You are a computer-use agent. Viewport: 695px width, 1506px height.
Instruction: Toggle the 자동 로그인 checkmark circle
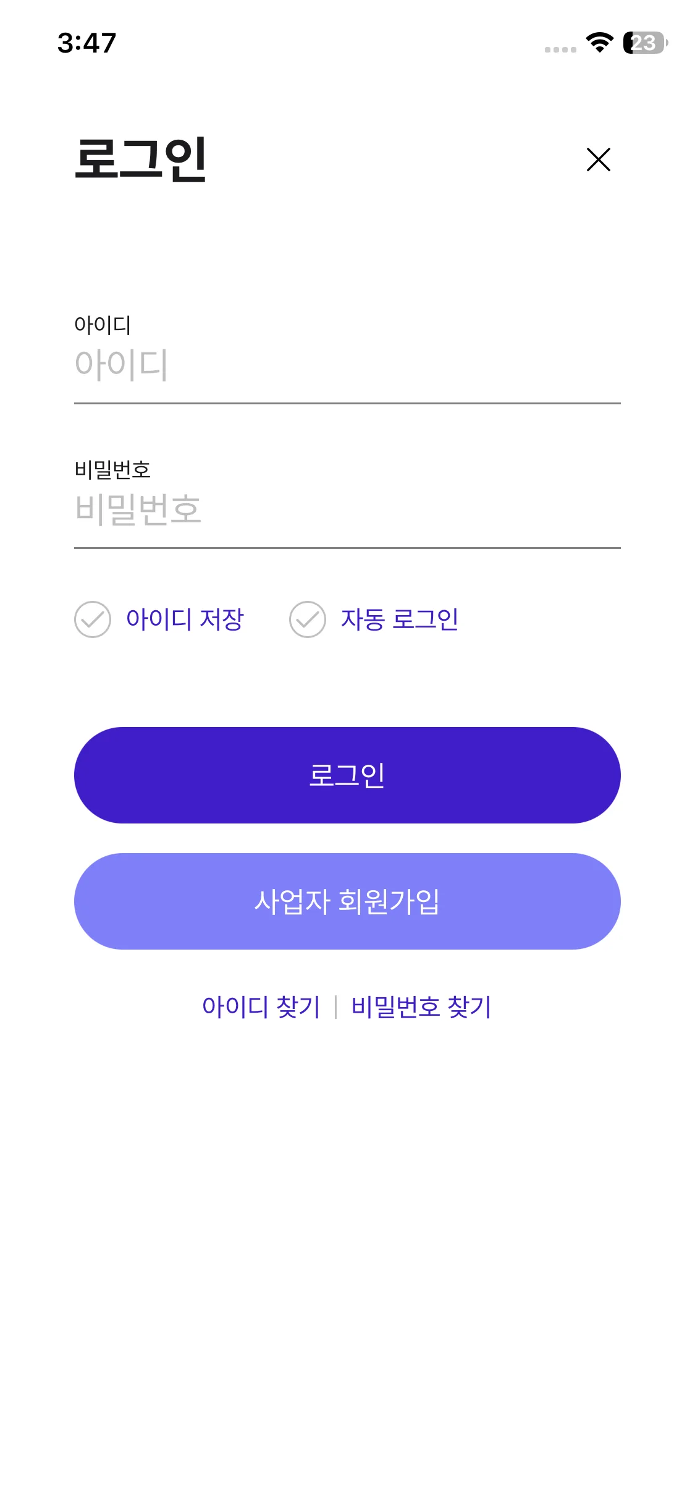coord(308,619)
